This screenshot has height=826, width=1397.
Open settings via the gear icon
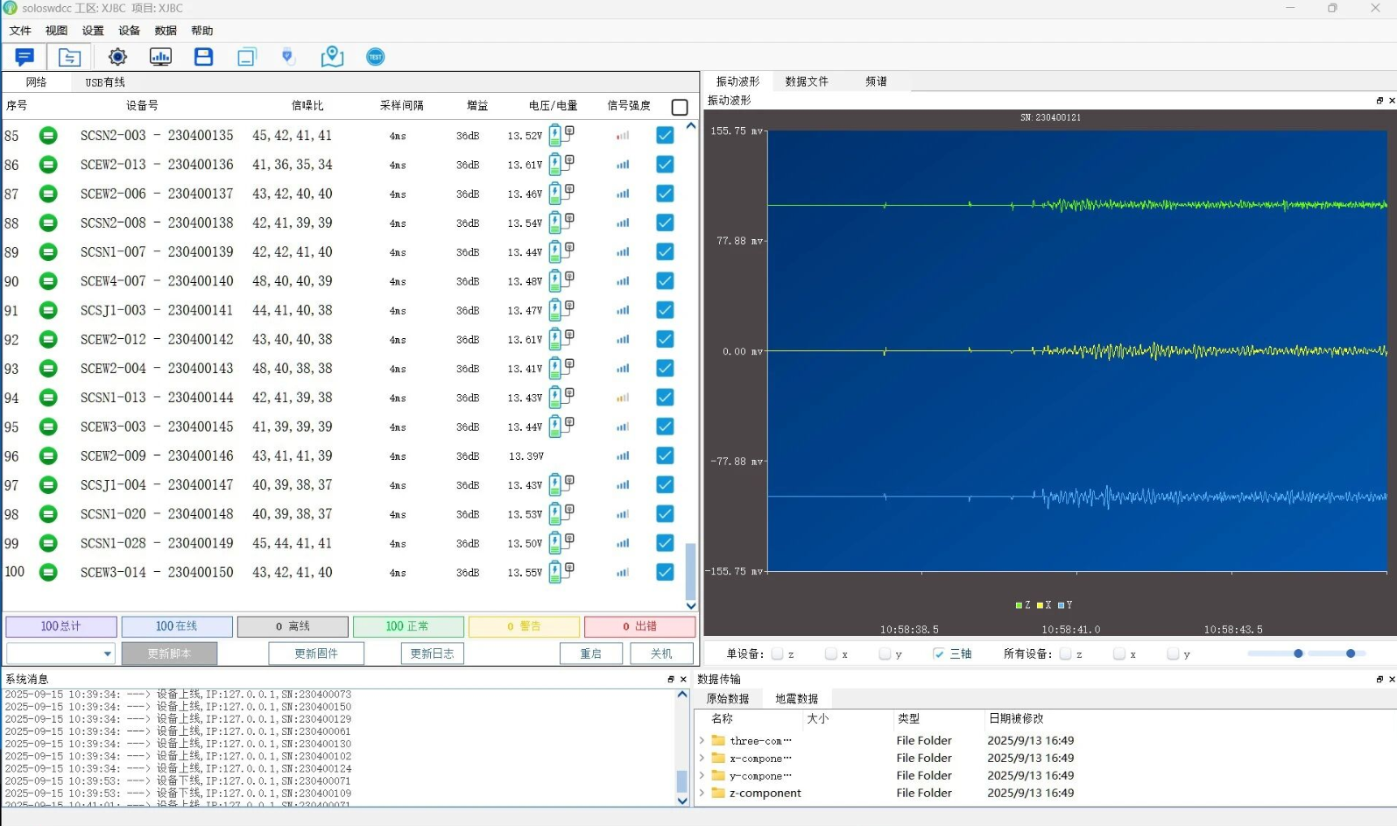click(x=117, y=57)
